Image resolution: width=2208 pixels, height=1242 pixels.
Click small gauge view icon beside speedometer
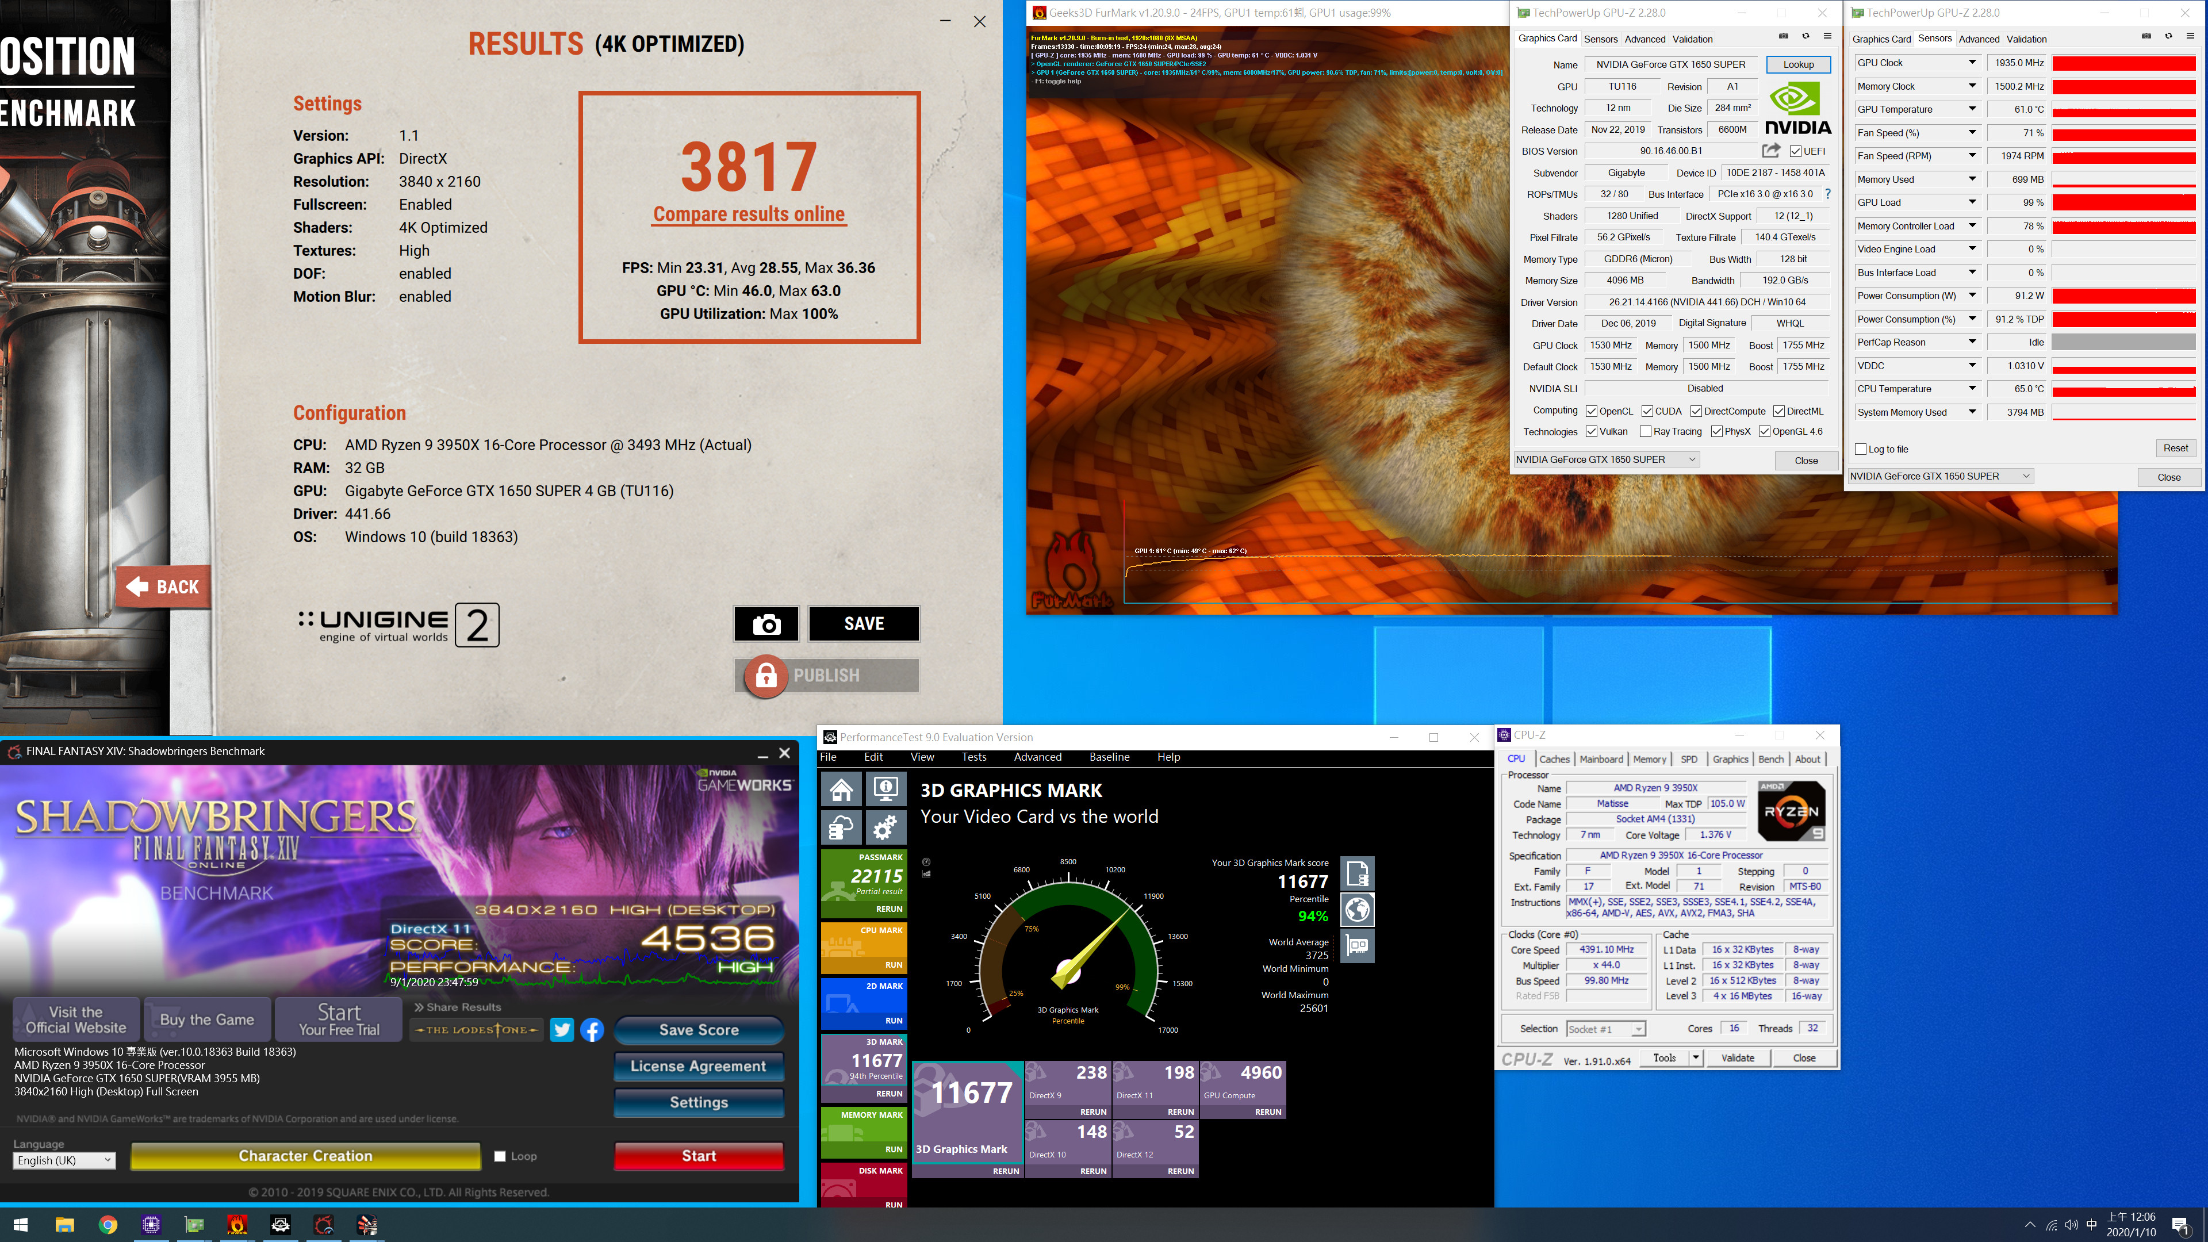(926, 862)
